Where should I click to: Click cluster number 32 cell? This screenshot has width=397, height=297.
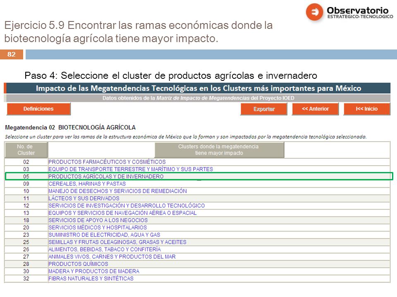(26, 279)
